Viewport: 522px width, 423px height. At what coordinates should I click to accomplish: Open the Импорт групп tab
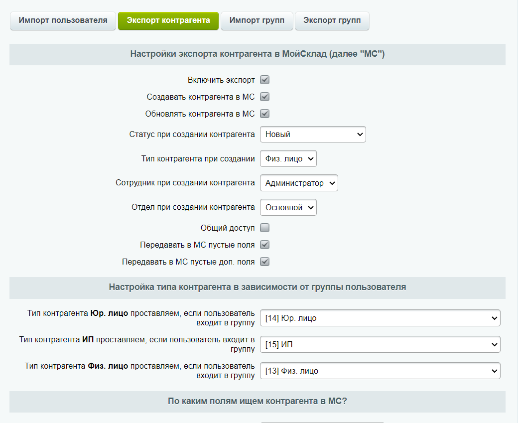[x=257, y=20]
